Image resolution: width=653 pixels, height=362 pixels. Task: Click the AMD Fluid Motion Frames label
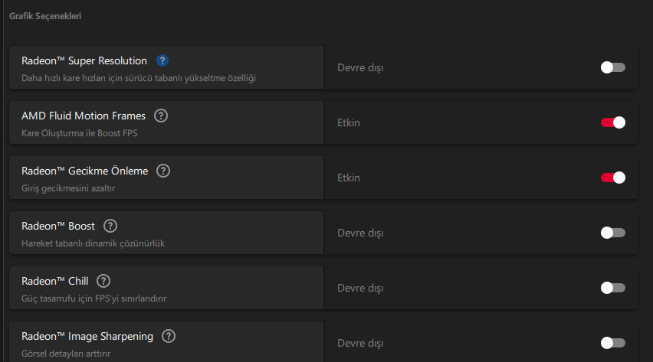point(84,116)
